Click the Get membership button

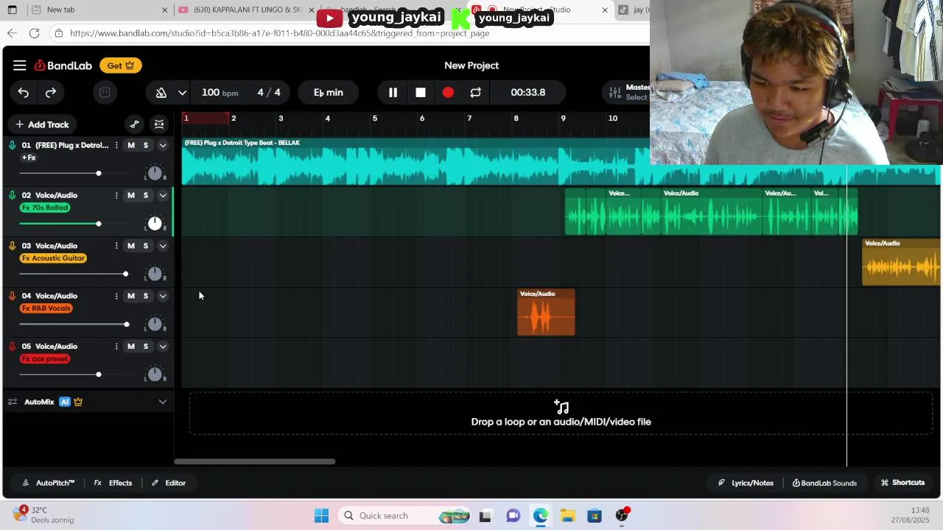point(121,66)
